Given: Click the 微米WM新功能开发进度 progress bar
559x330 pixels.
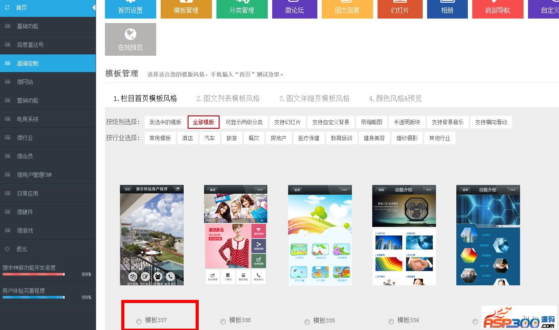Looking at the screenshot, I should tap(34, 274).
